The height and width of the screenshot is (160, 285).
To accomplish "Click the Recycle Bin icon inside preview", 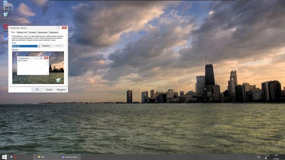I will [x=58, y=80].
